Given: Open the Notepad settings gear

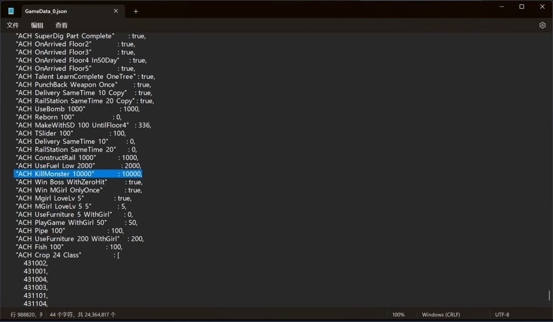Looking at the screenshot, I should pos(542,25).
